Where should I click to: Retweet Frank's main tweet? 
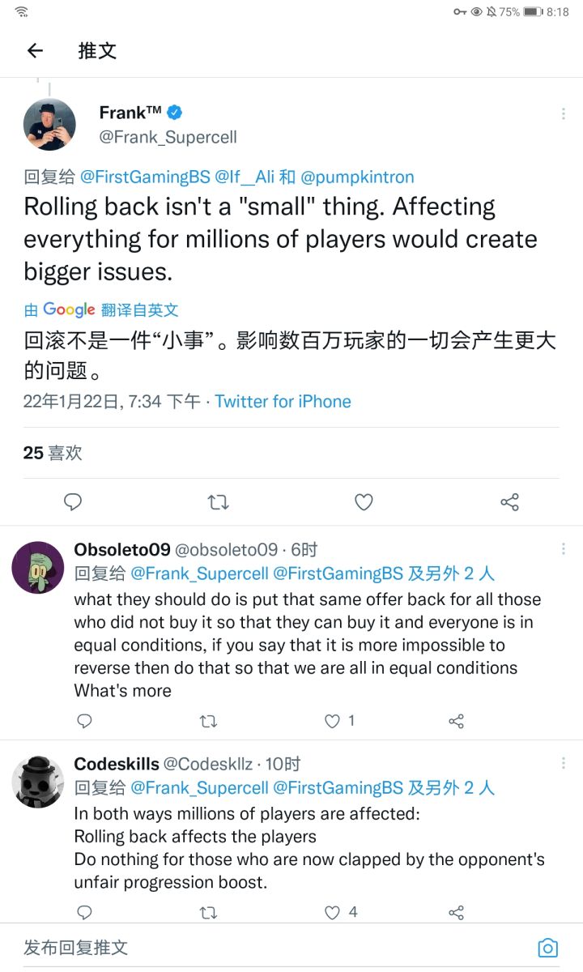pyautogui.click(x=218, y=502)
